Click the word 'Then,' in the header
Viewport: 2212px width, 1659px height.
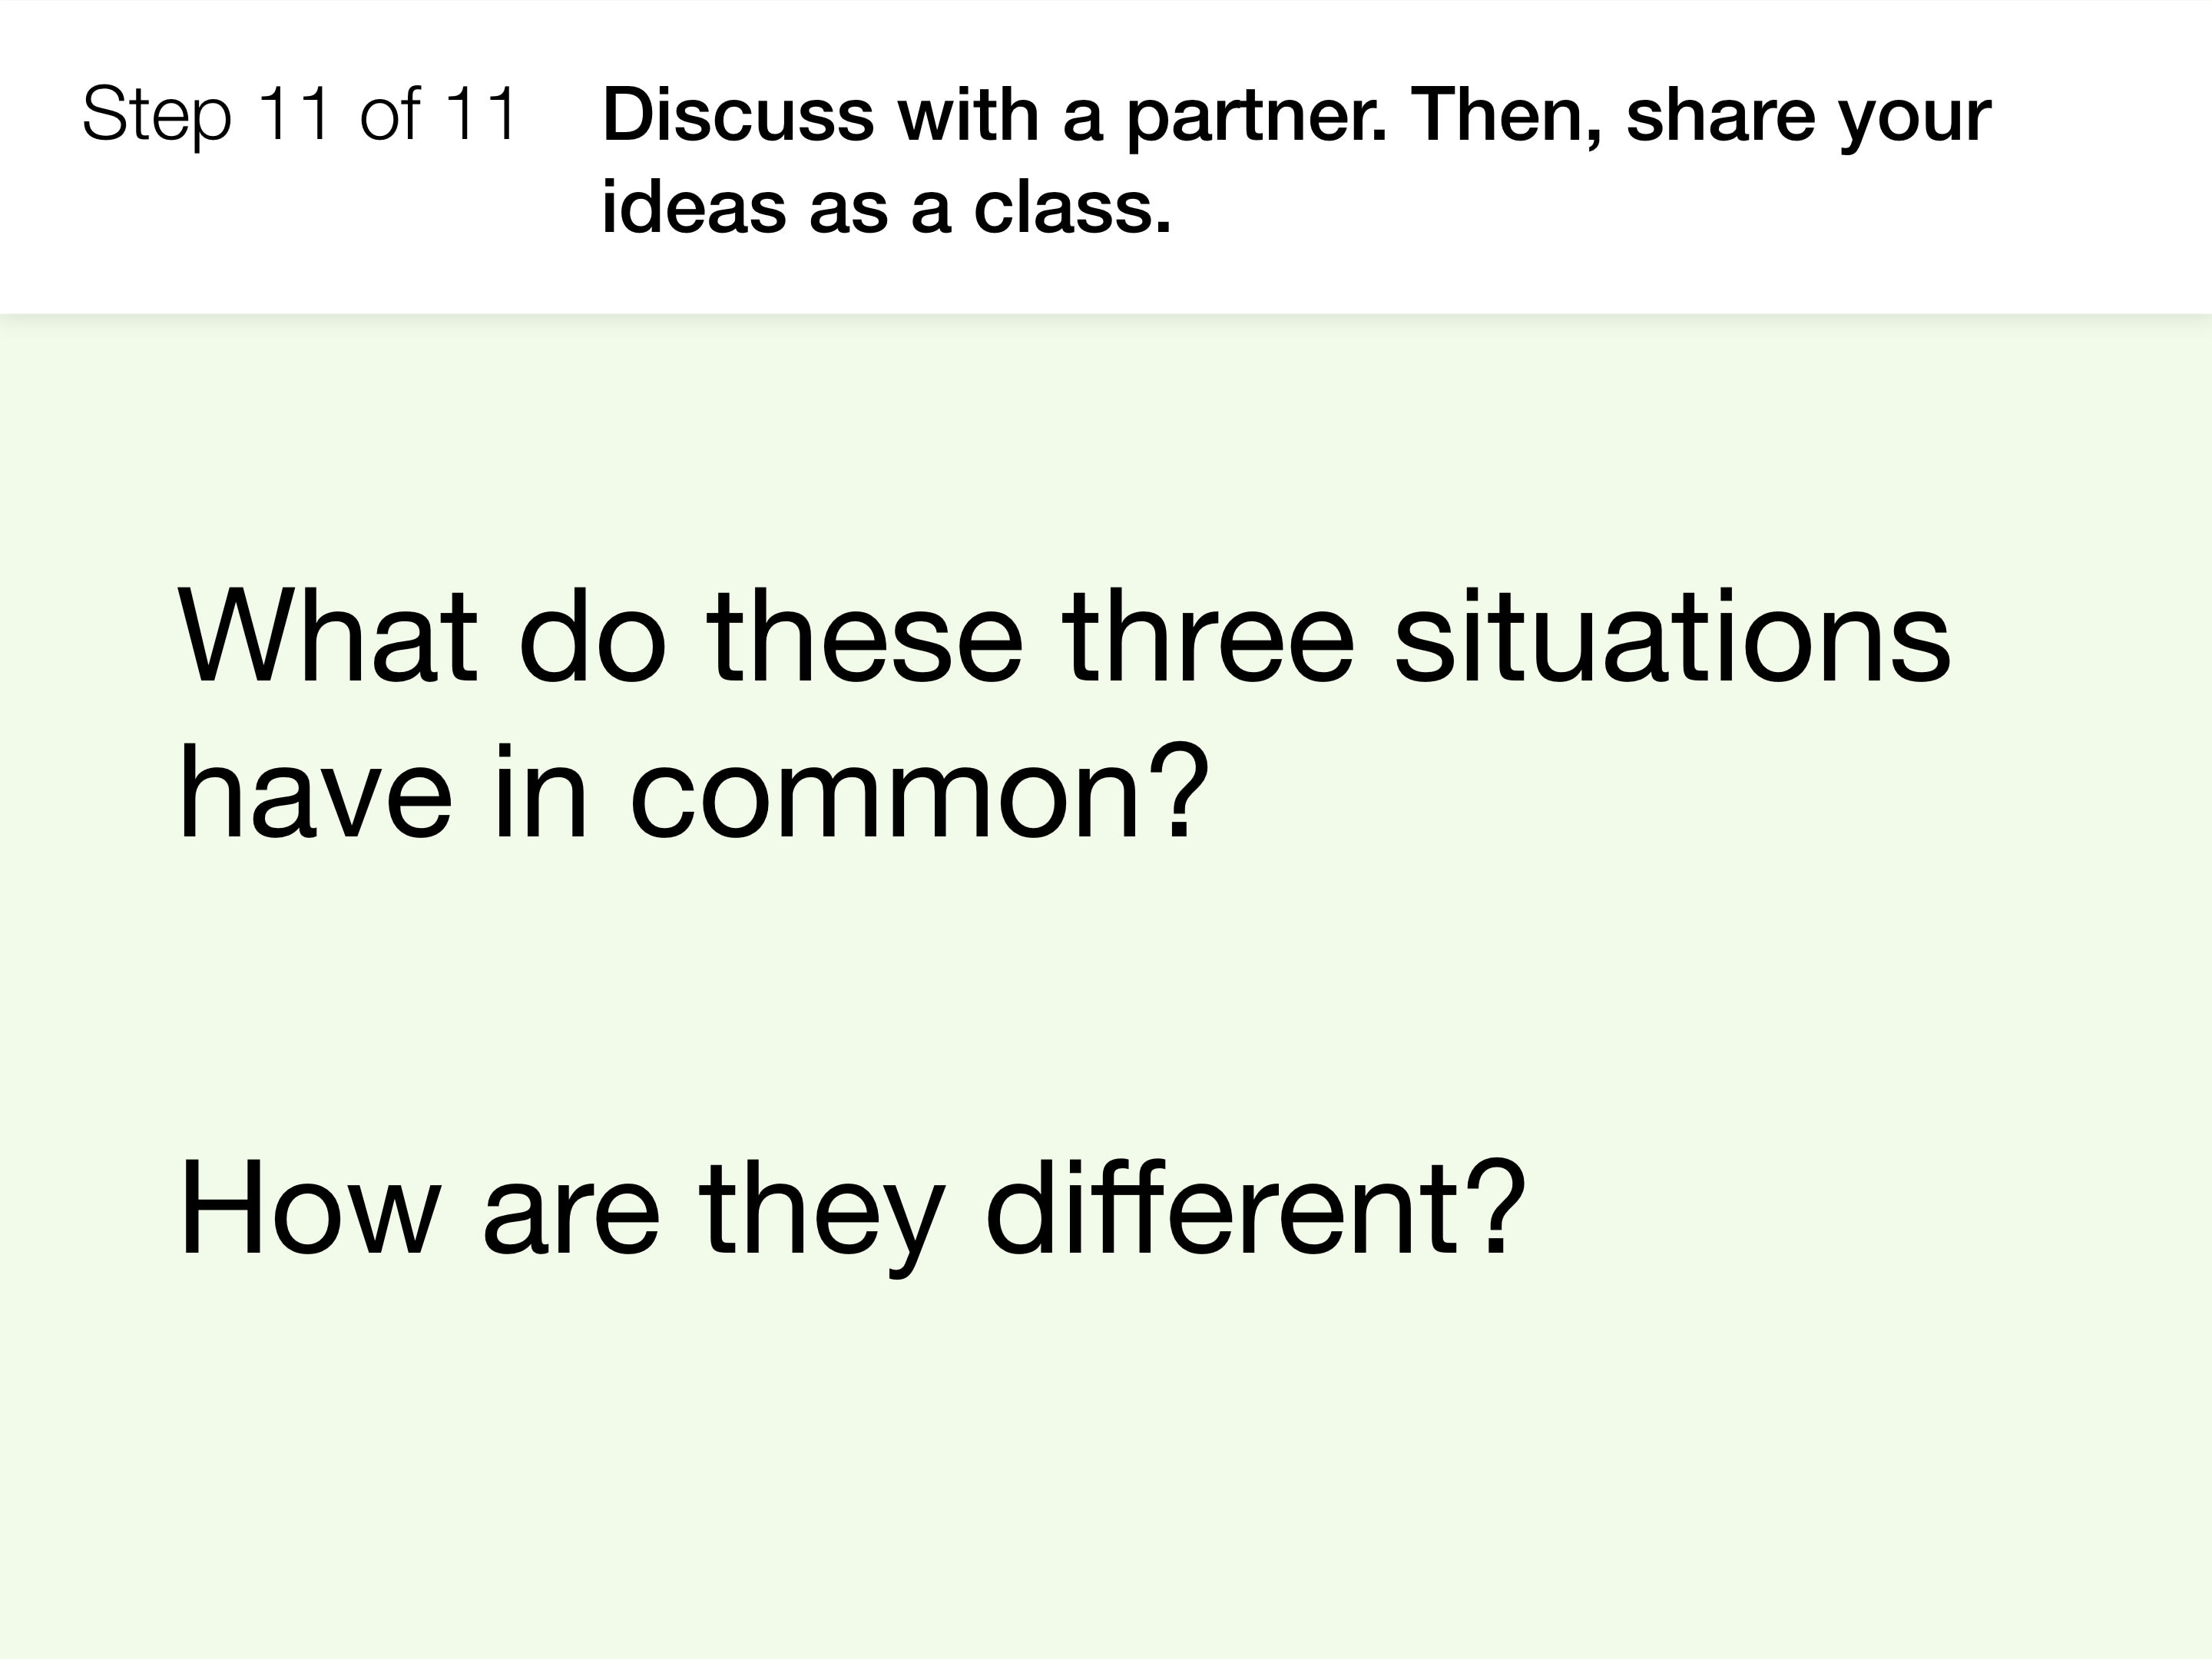pos(1506,116)
